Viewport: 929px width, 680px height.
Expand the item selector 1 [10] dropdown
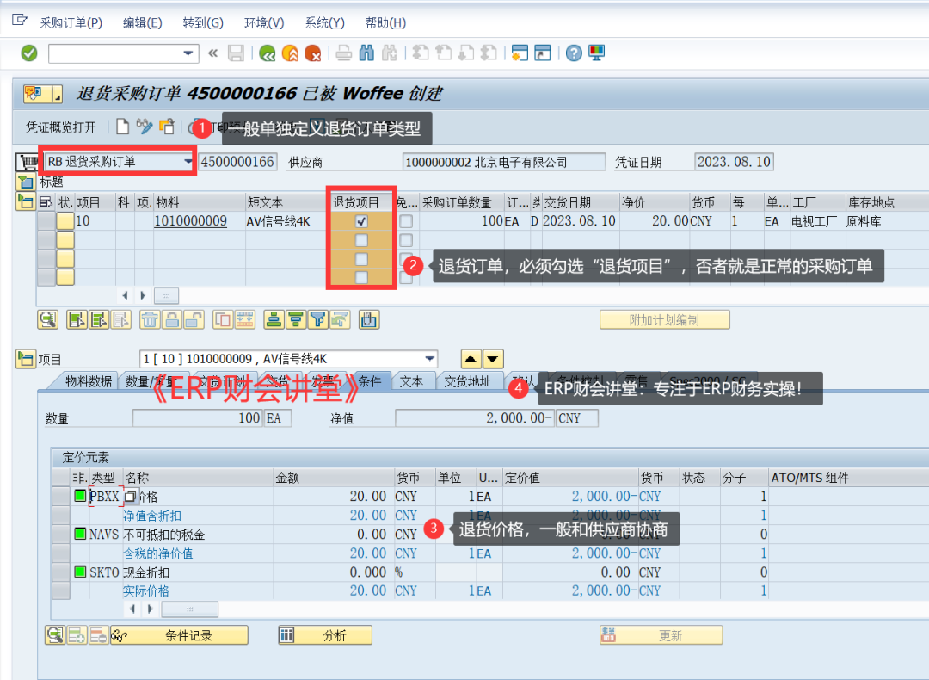pos(429,359)
